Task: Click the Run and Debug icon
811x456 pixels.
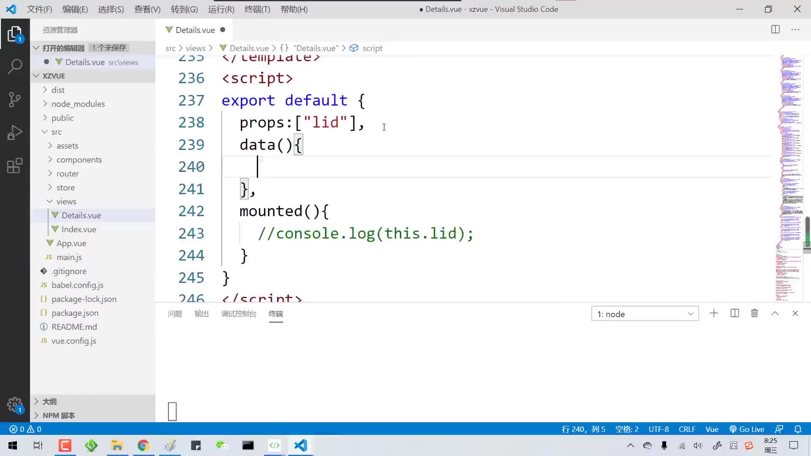Action: pos(15,133)
